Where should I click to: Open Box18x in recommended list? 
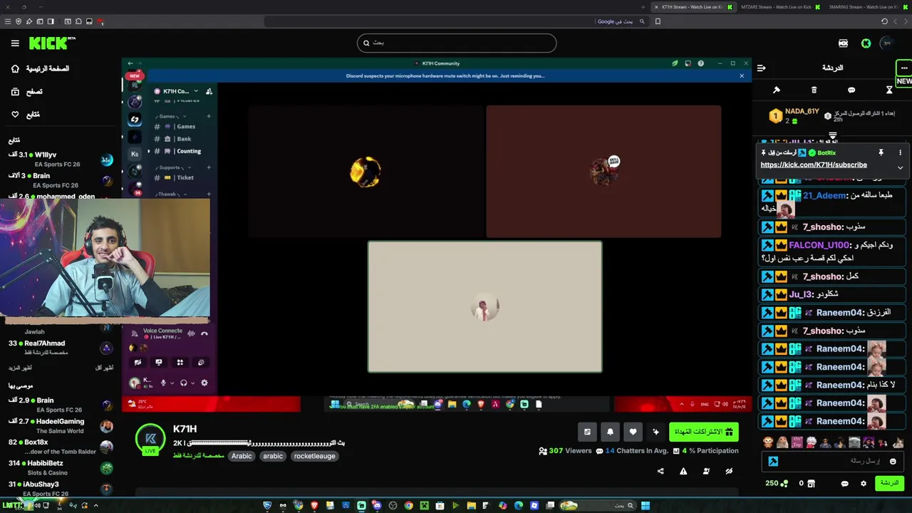61,447
